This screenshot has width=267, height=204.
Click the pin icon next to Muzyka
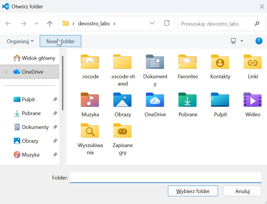[x=55, y=155]
